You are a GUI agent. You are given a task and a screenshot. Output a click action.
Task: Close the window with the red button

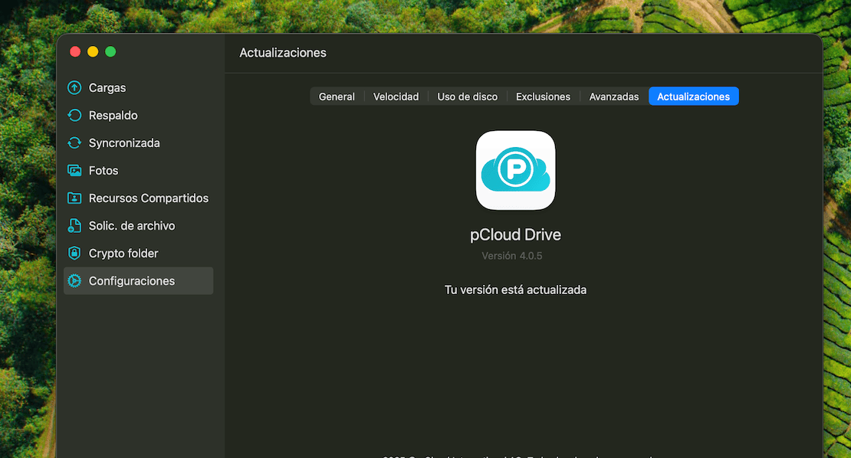pos(75,51)
